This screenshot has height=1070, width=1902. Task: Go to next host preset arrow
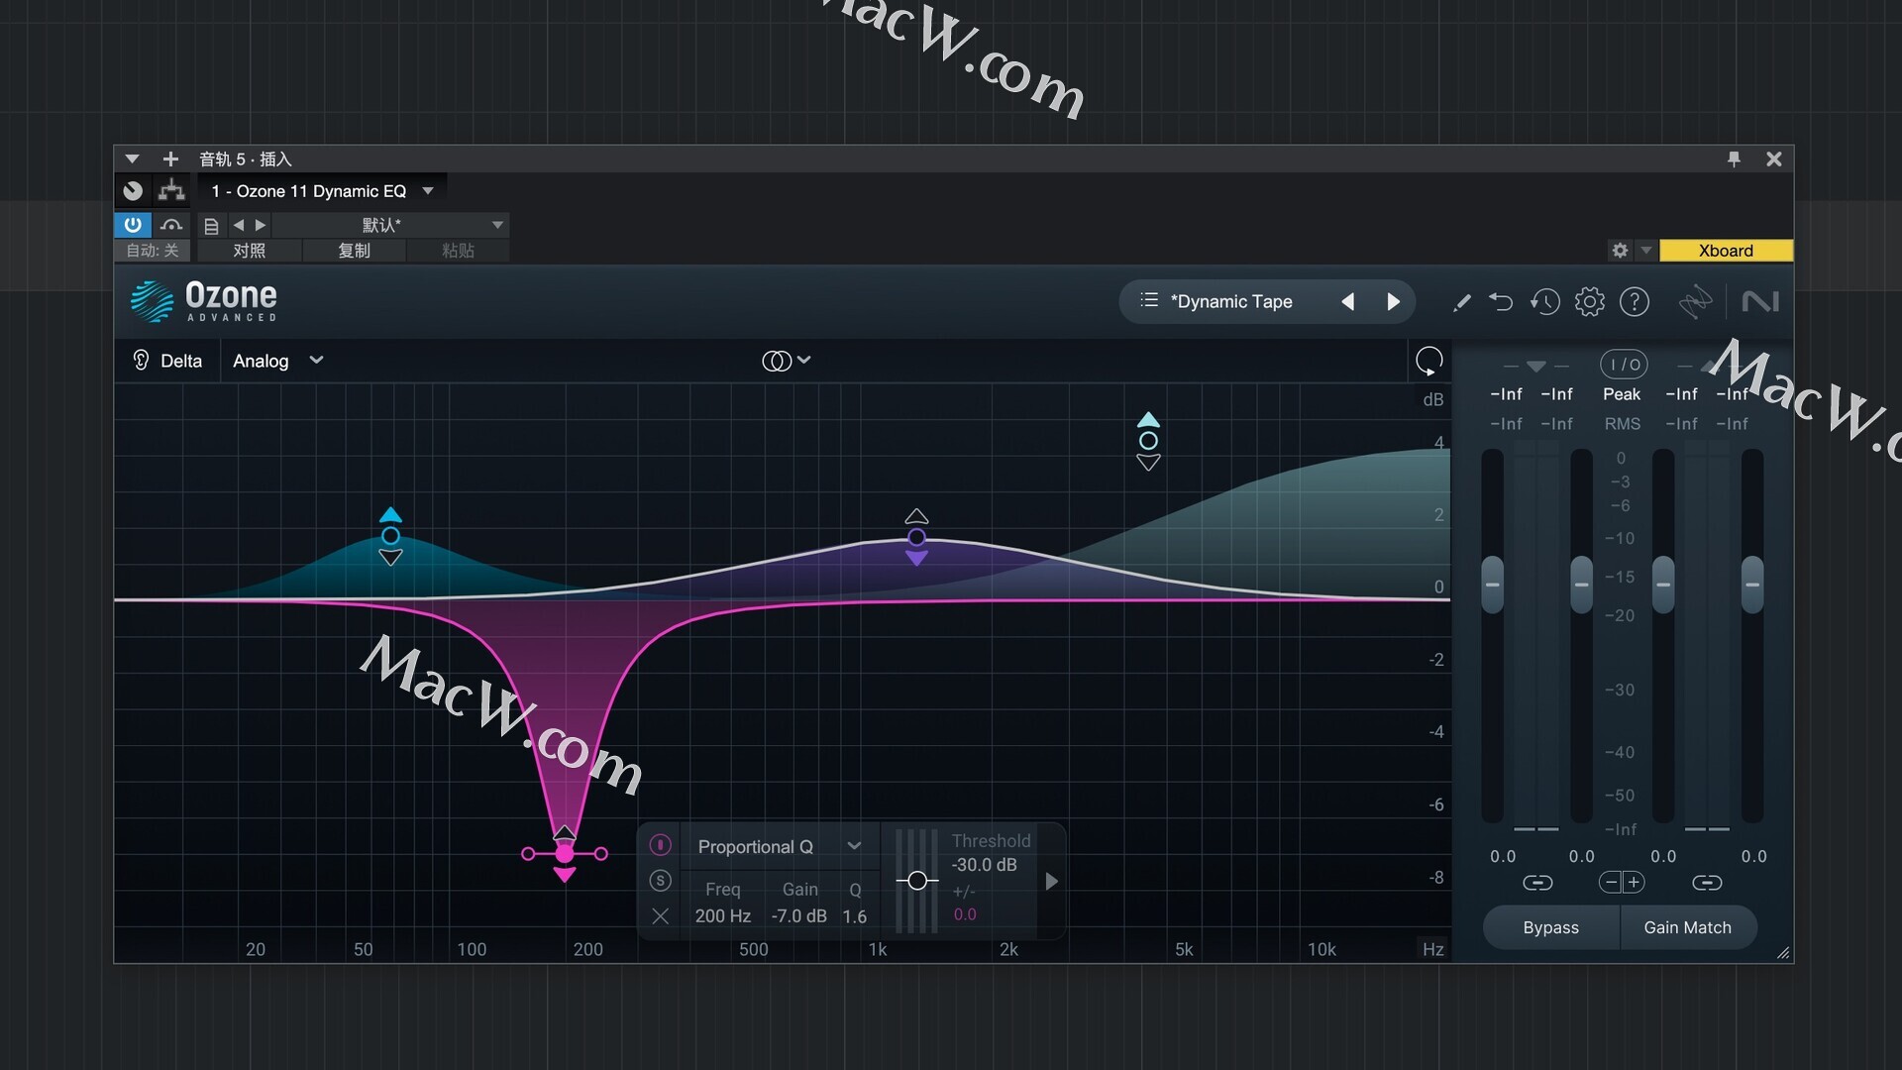[261, 226]
